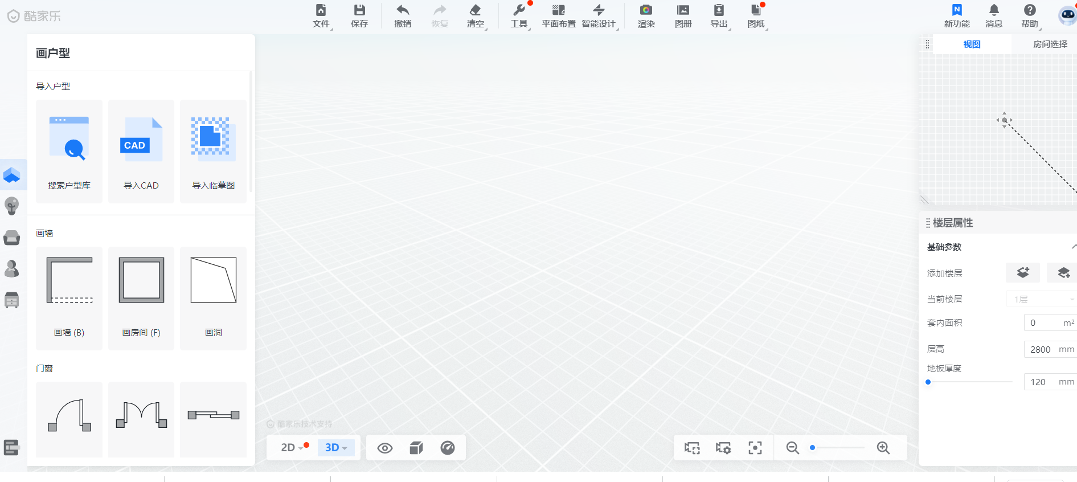Click the frame with gear settings icon
This screenshot has width=1077, height=482.
coord(723,448)
